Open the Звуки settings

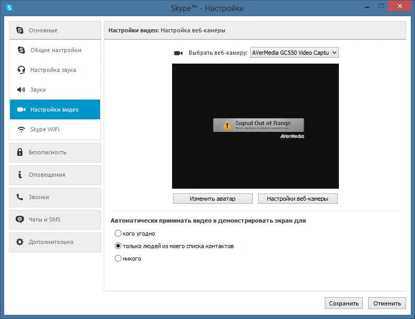point(55,90)
